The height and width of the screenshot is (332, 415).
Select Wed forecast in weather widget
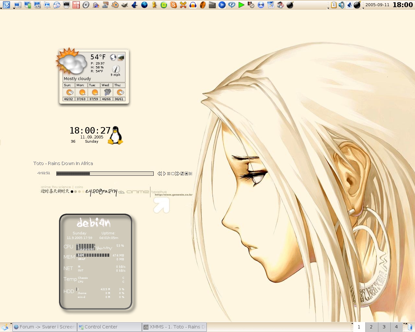[106, 92]
